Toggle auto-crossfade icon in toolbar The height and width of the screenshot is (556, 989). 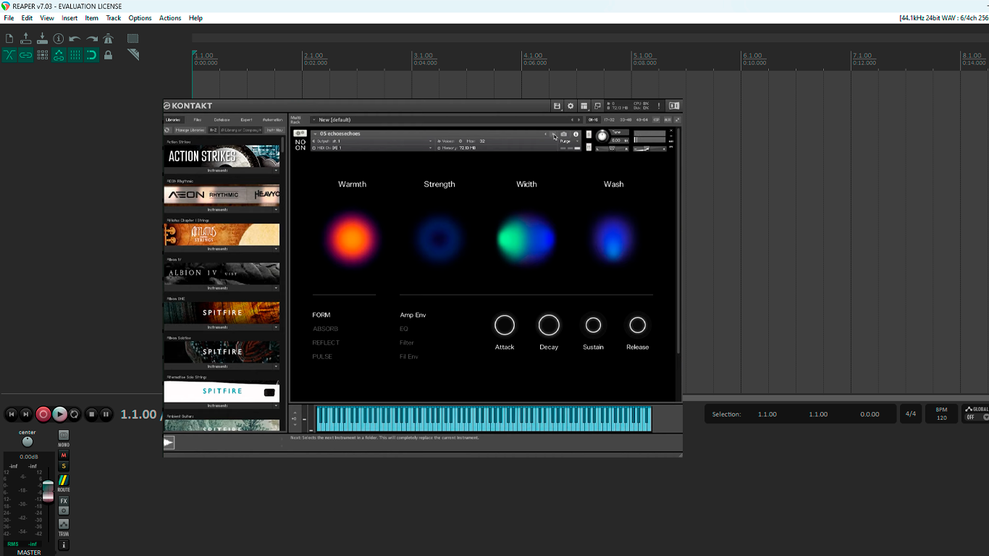click(x=9, y=55)
